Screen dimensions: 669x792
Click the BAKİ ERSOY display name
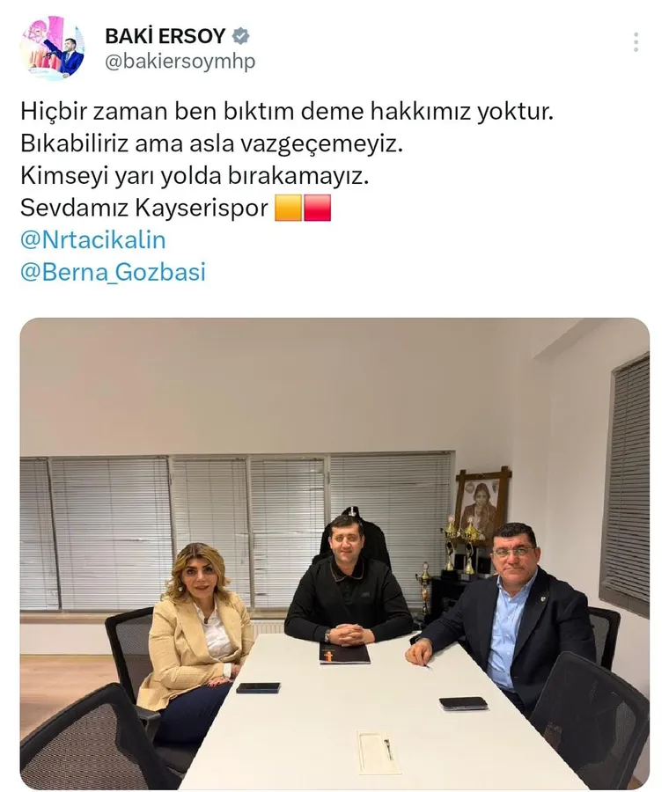click(165, 36)
